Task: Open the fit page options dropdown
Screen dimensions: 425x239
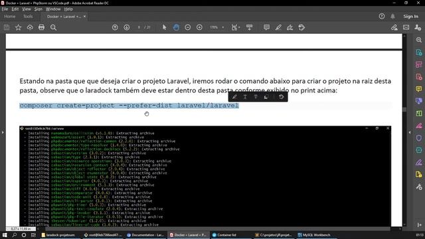Action: (x=236, y=27)
